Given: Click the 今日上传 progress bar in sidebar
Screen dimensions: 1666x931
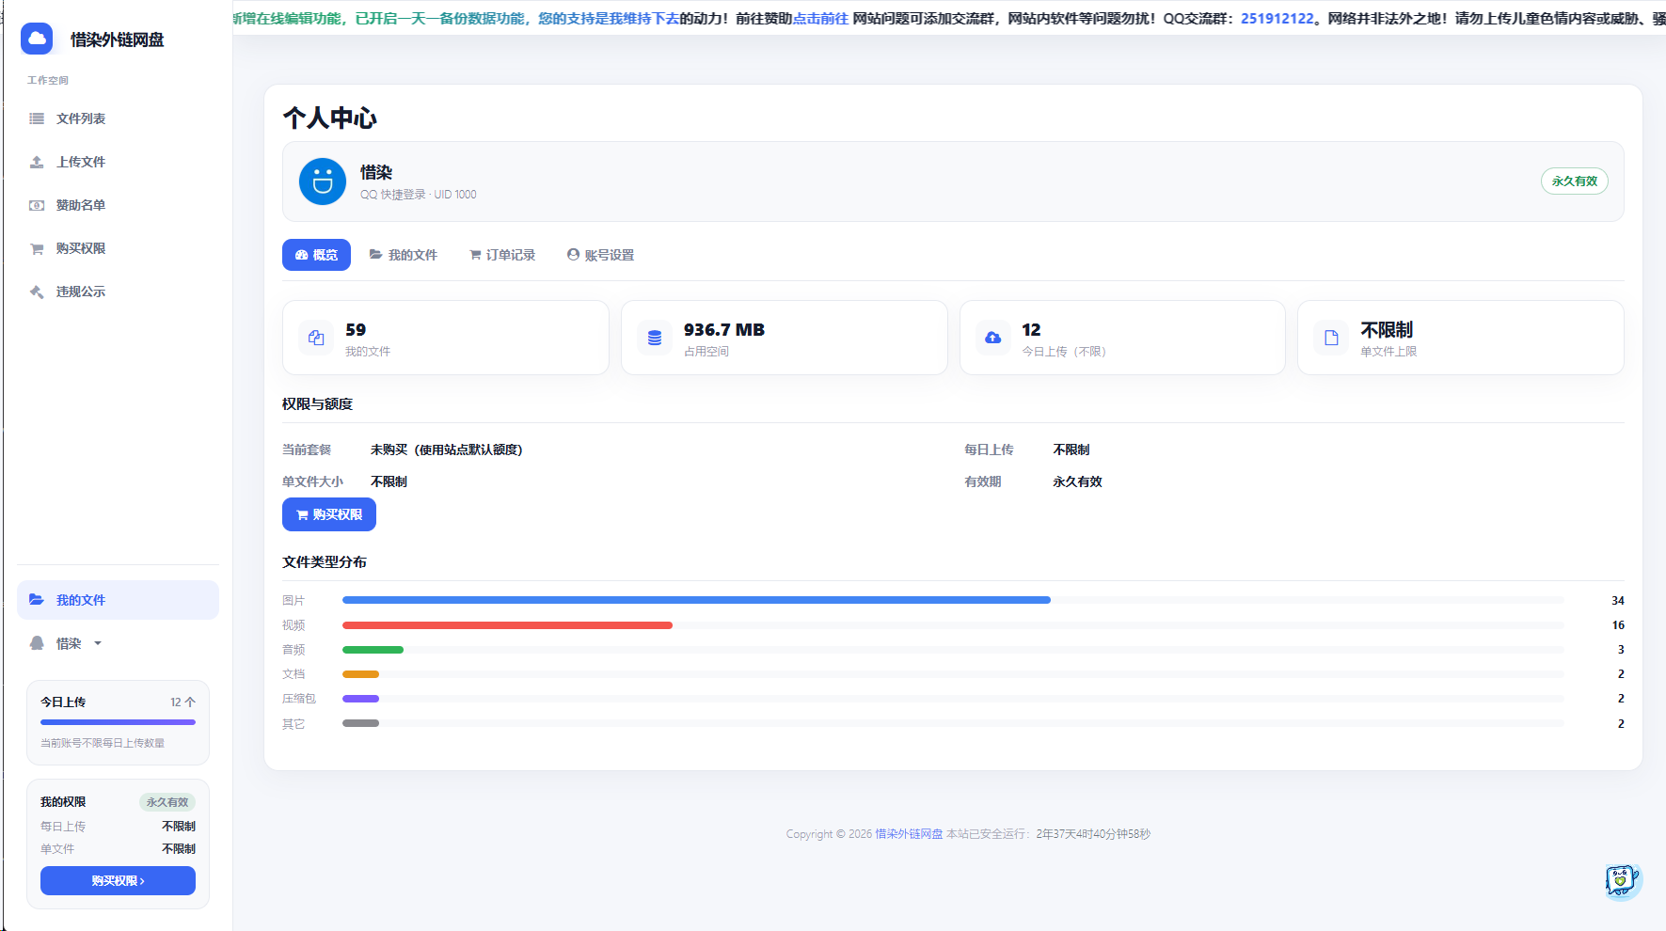Looking at the screenshot, I should click(118, 722).
